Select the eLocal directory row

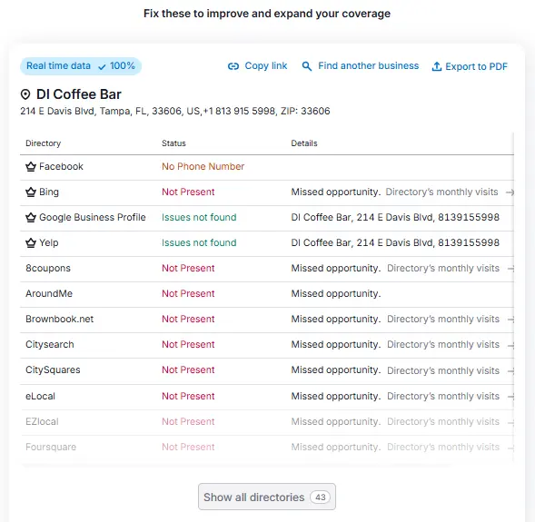tap(267, 397)
